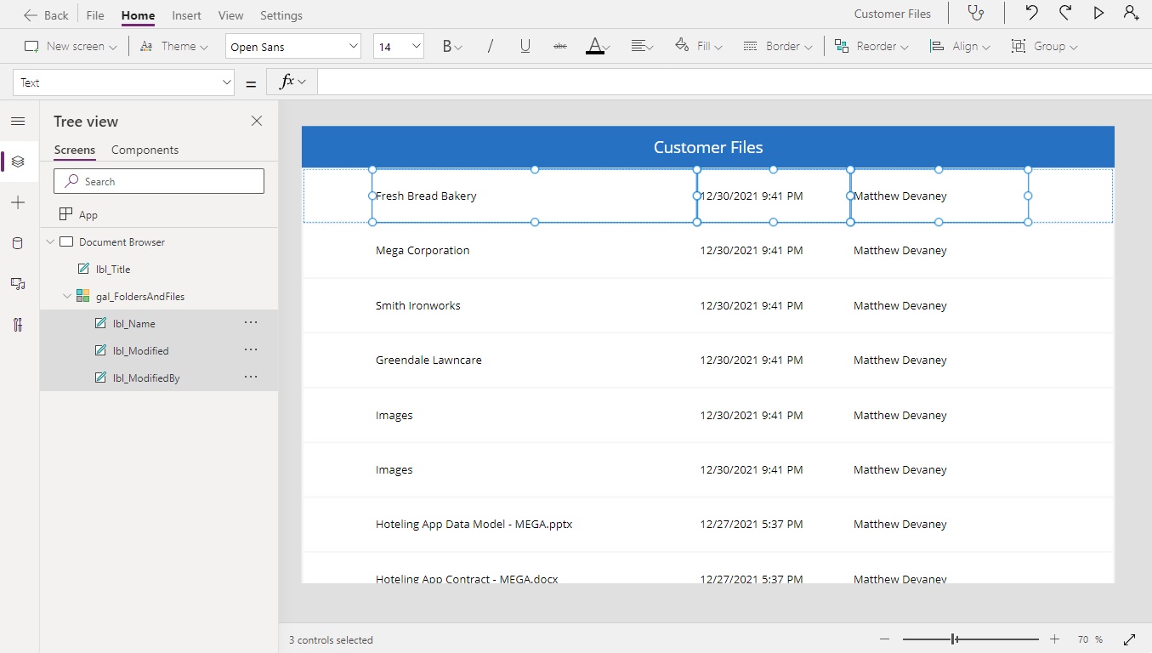Open the font size dropdown

point(398,46)
